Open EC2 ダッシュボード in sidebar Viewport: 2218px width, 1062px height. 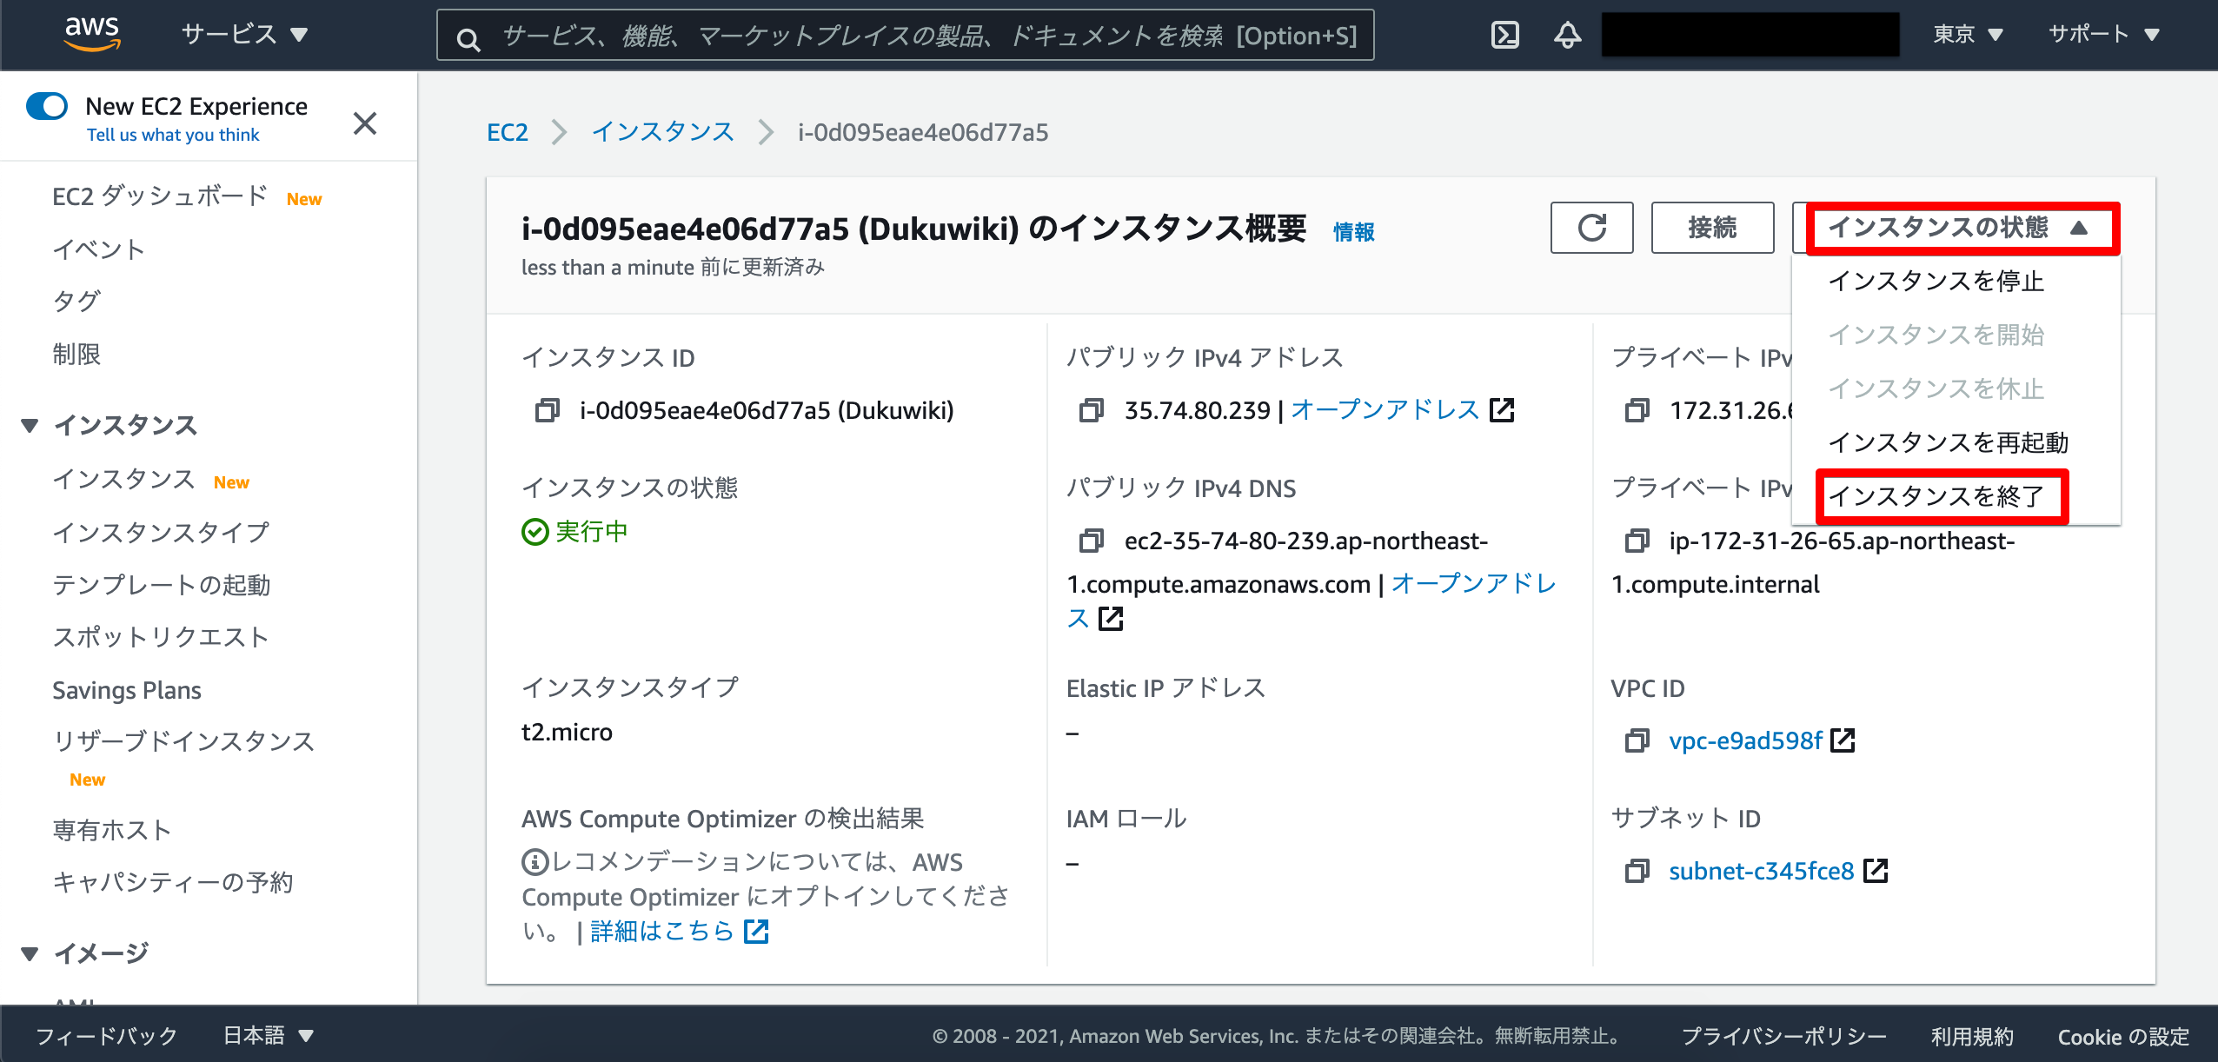click(160, 196)
